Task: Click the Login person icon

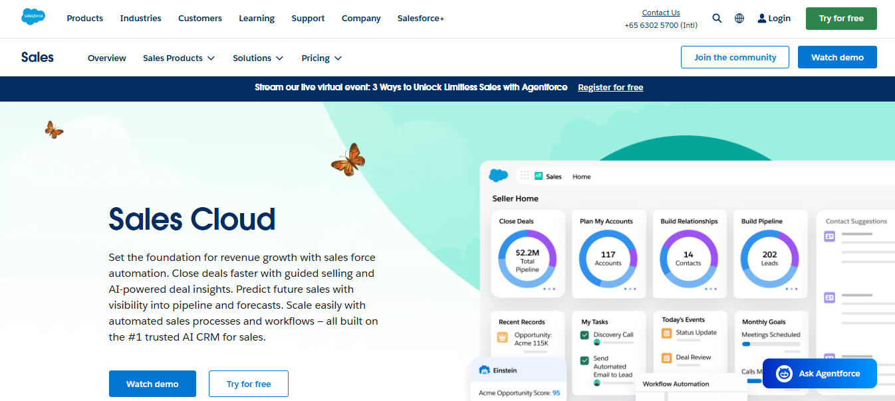Action: pos(762,19)
